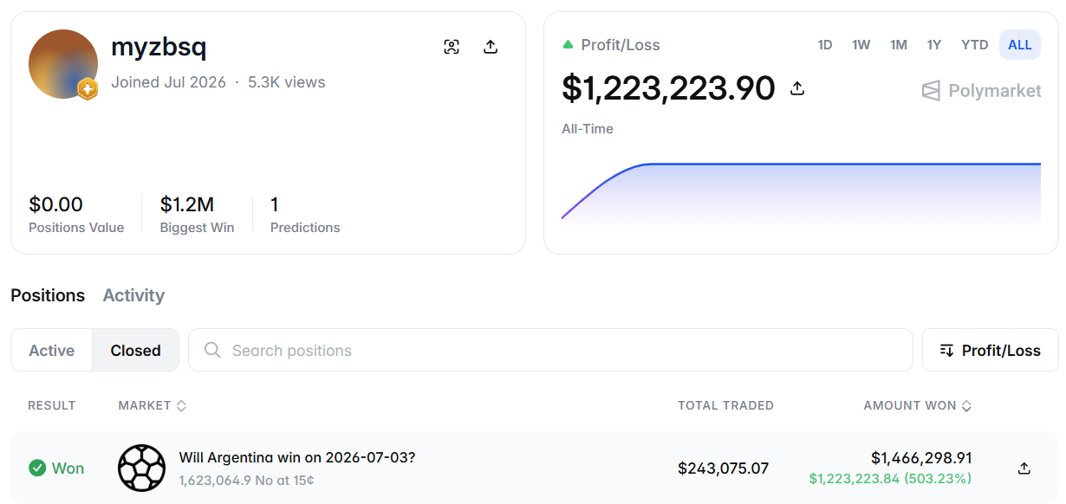Select the YTD time range

(974, 45)
